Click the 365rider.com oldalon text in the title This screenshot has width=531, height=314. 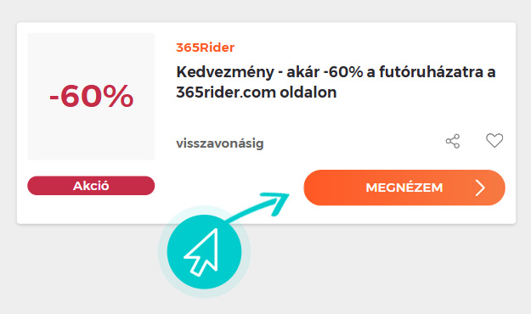(x=257, y=92)
